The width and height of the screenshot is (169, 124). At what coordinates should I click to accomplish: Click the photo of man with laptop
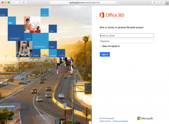65,65
